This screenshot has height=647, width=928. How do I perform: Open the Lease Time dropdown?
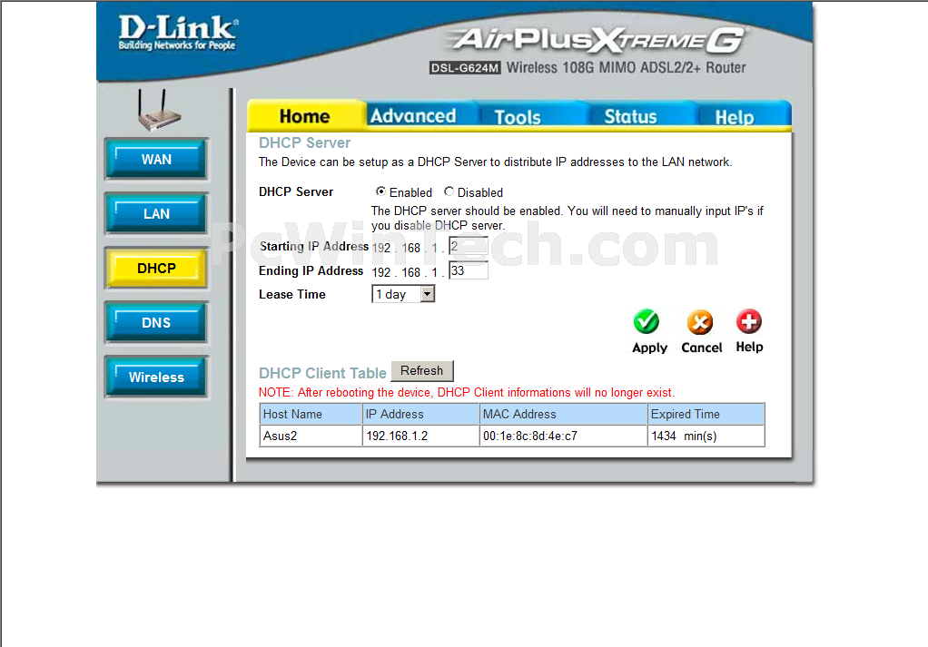pyautogui.click(x=403, y=294)
